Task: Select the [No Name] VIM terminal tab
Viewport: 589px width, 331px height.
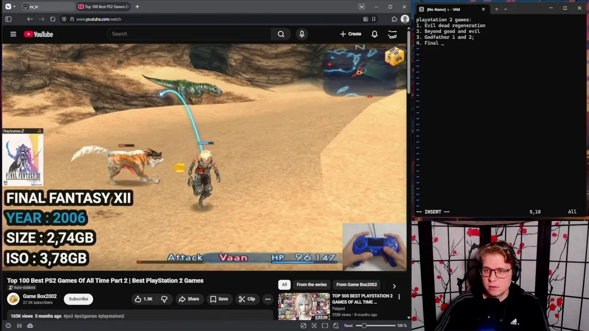Action: point(453,9)
